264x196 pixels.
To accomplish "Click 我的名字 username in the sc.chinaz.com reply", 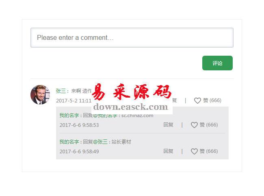I will point(69,115).
